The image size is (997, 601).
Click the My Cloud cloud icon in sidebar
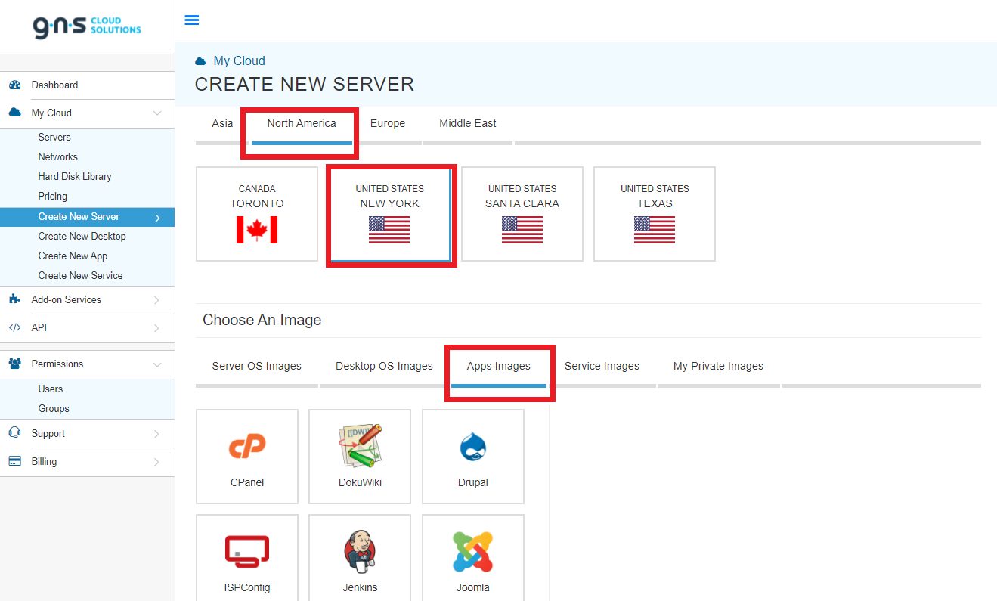(x=14, y=113)
